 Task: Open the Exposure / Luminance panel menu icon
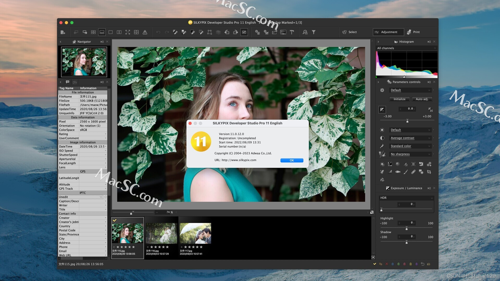429,188
